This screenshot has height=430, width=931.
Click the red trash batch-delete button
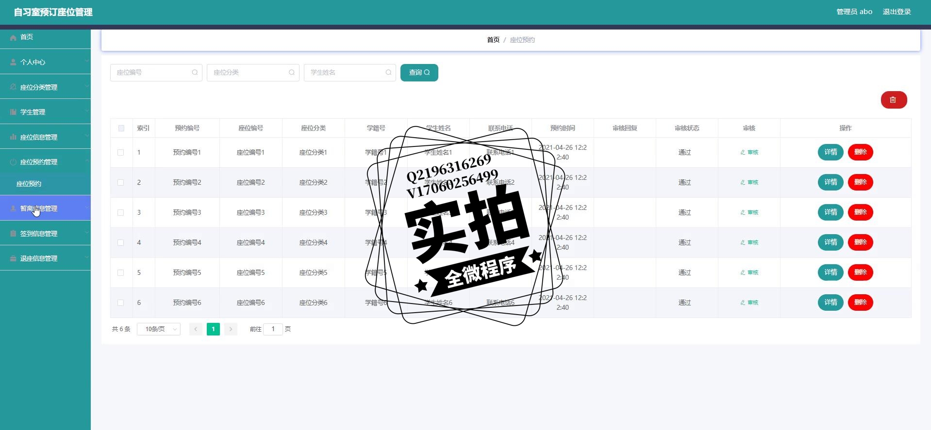tap(894, 100)
